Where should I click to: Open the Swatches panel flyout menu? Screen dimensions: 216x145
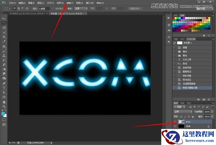coord(213,15)
